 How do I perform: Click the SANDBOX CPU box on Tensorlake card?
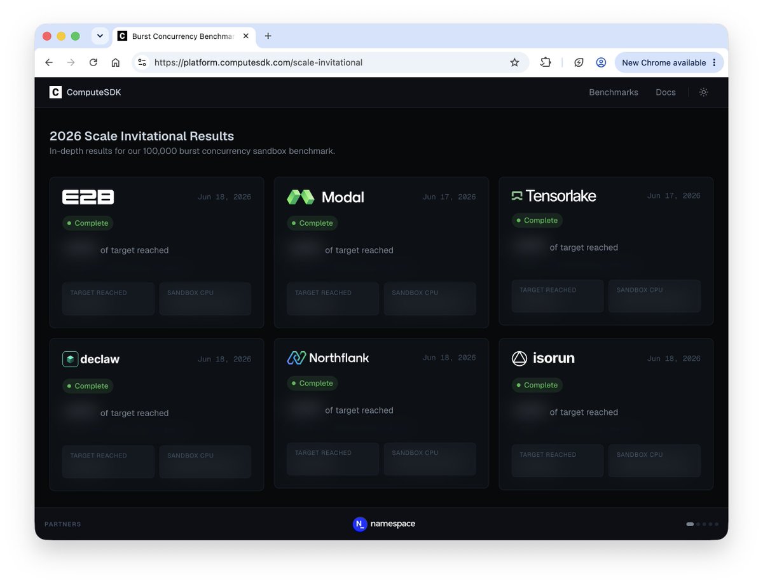pyautogui.click(x=654, y=296)
